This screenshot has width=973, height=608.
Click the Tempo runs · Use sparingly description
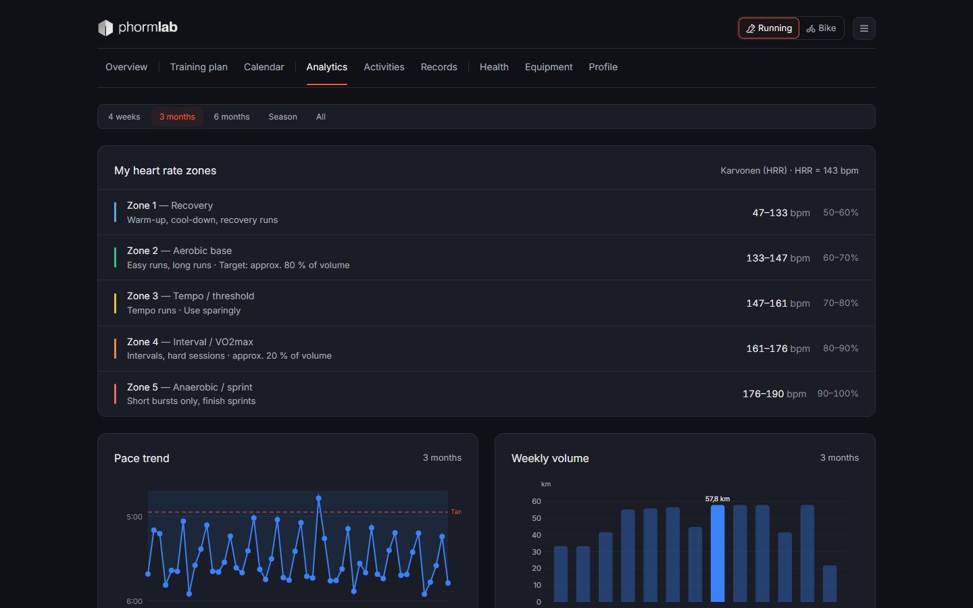point(184,311)
